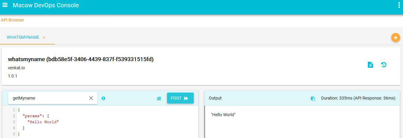
Task: Click the info icon beside getMyname
Action: (x=103, y=98)
